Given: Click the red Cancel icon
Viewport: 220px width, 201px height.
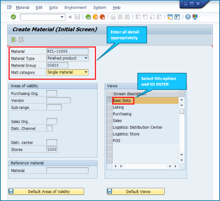Looking at the screenshot, I should (x=102, y=17).
